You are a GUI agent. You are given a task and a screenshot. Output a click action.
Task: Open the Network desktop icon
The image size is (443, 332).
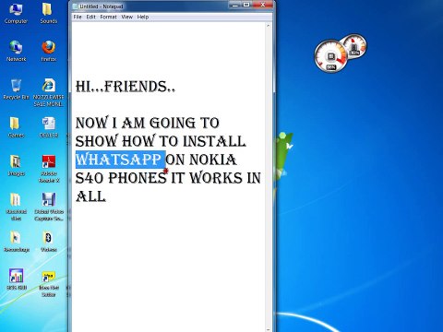point(16,52)
